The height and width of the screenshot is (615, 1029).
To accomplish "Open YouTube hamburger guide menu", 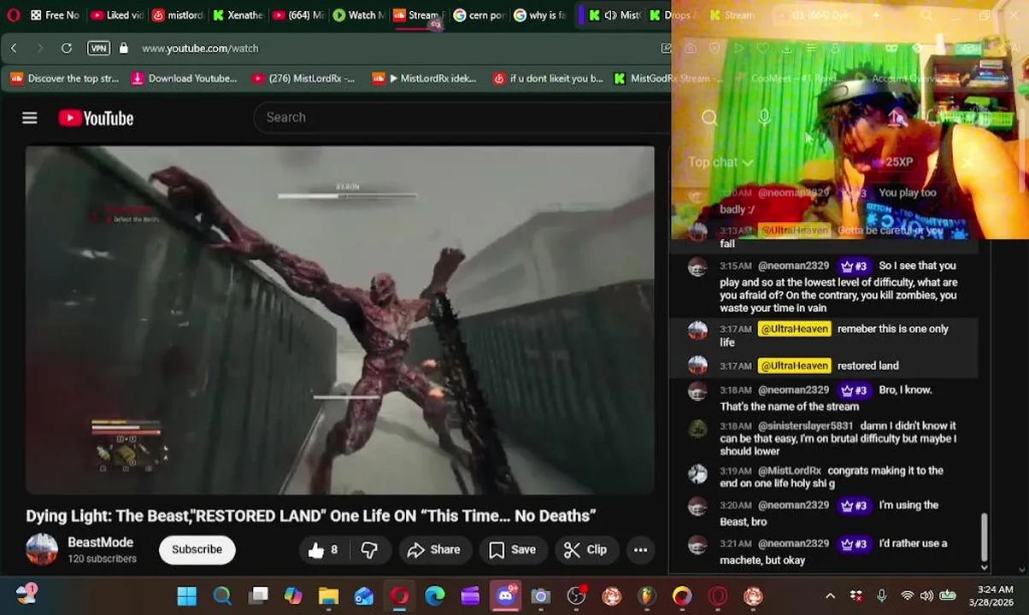I will 30,118.
